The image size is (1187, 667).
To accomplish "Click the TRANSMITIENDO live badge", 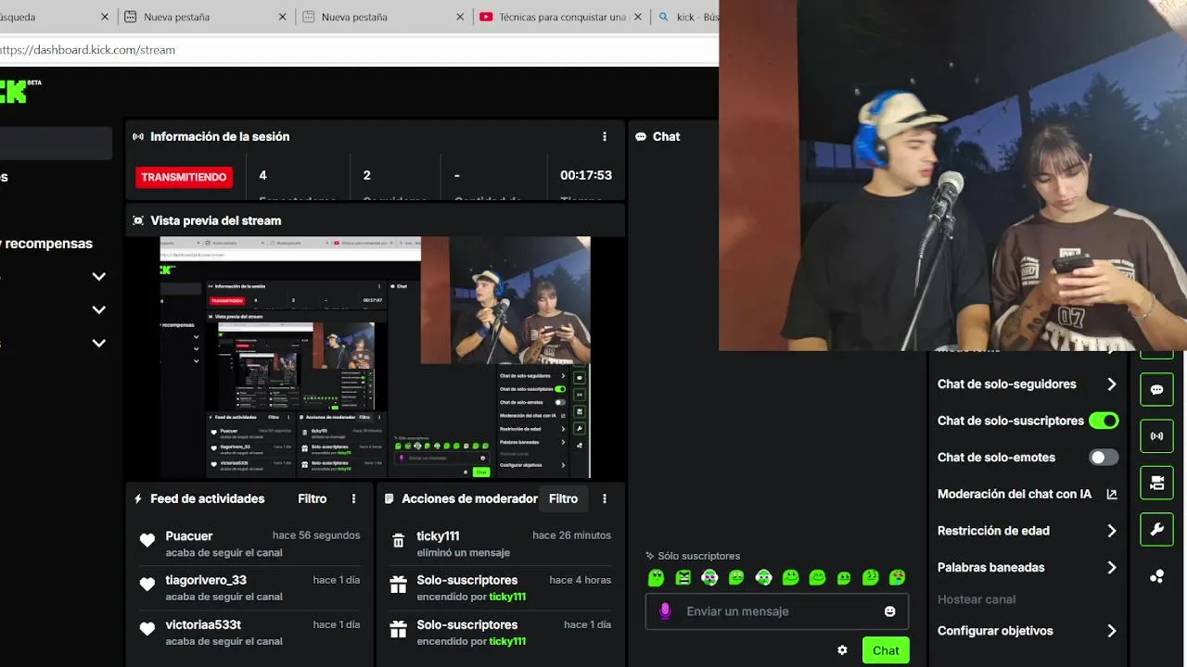I will pyautogui.click(x=184, y=177).
